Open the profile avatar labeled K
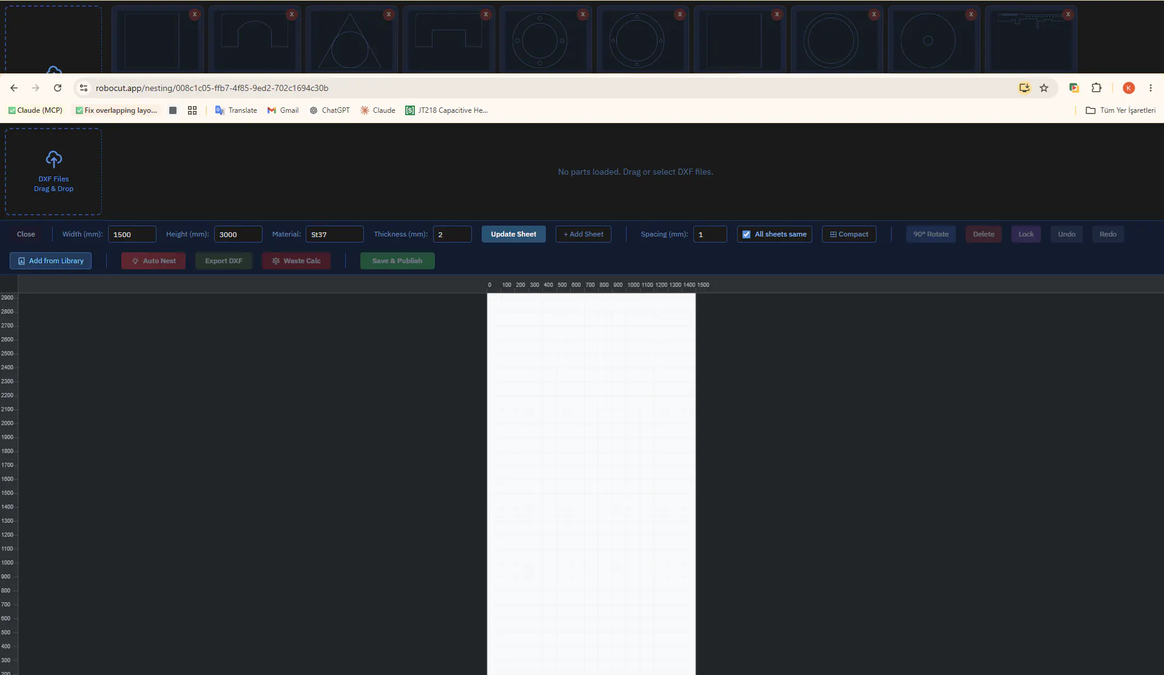The height and width of the screenshot is (675, 1164). pos(1129,88)
